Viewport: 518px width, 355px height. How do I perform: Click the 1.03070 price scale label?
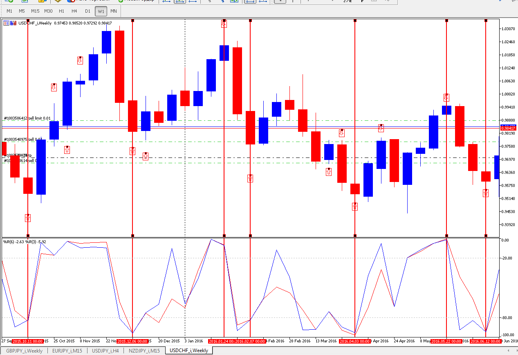pyautogui.click(x=509, y=29)
